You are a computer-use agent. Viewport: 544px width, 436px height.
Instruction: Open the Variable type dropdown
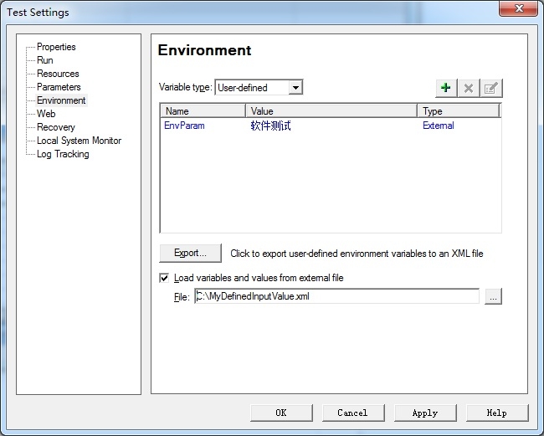tap(295, 87)
